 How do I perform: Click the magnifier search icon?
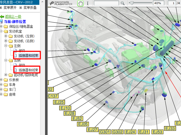[122, 3]
